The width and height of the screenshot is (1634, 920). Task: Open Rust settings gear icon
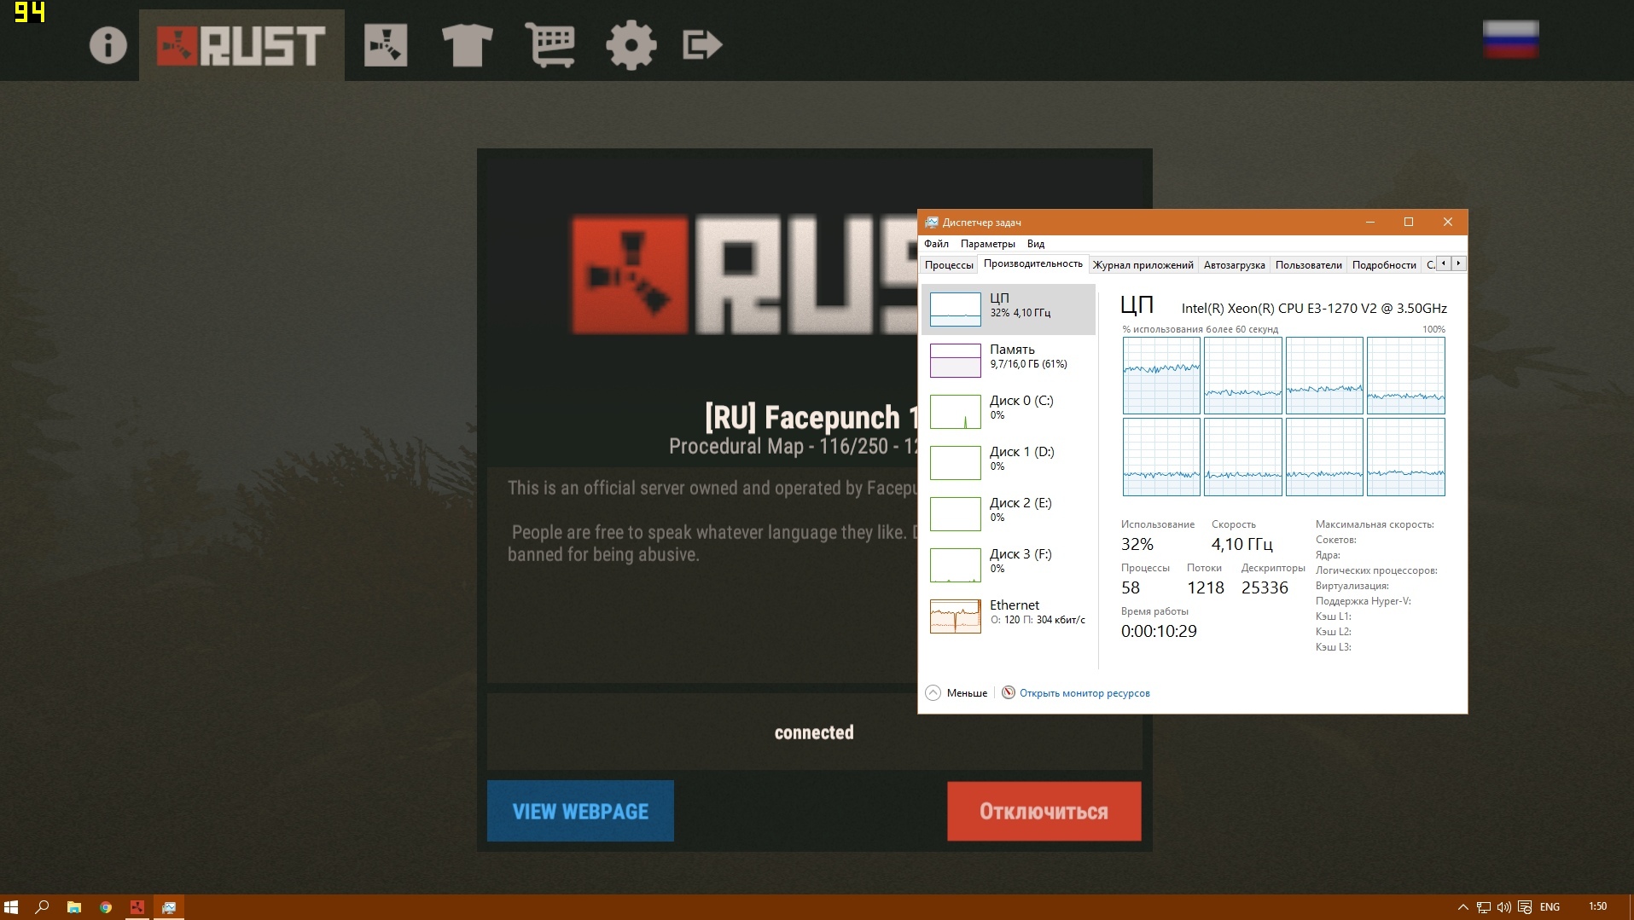[631, 45]
